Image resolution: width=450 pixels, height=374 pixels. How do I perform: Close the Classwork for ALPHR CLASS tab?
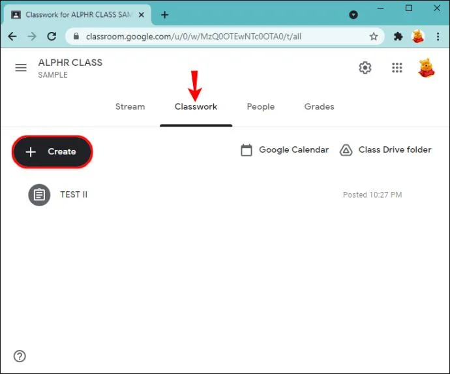[x=142, y=14]
